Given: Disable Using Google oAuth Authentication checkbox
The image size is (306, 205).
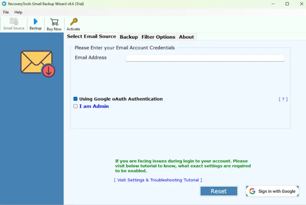Looking at the screenshot, I should click(x=75, y=99).
